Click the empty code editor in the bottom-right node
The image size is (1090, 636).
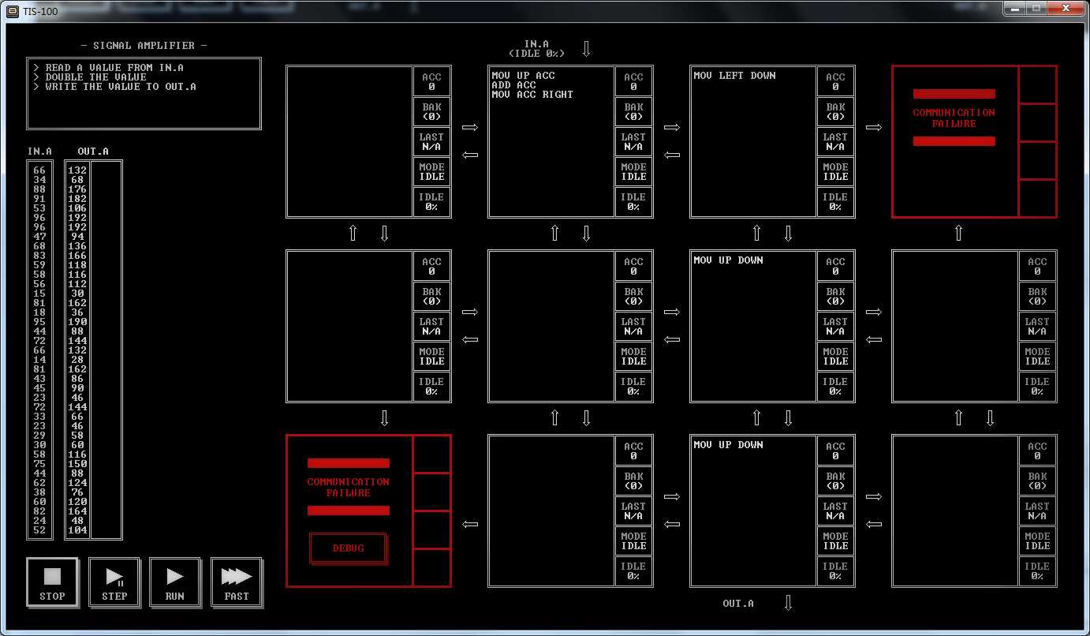pos(955,511)
